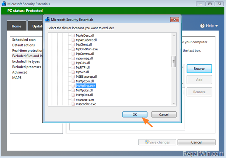The width and height of the screenshot is (226, 158).
Task: Click the Browse button
Action: click(x=199, y=69)
